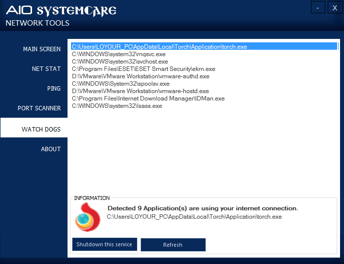Select ESET Smart Security ekrn.exe entry
Viewport: 344px width, 264px height.
coord(143,69)
